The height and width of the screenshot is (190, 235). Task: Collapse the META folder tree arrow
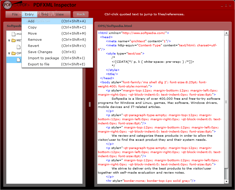pos(9,40)
